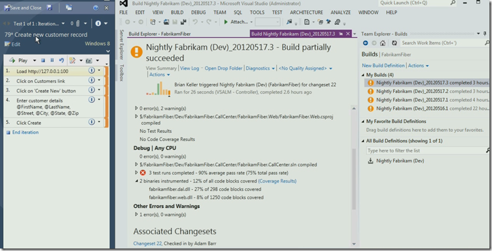Click the Undo toolbar icon
Viewport: 492px width, 251px height.
tap(195, 22)
